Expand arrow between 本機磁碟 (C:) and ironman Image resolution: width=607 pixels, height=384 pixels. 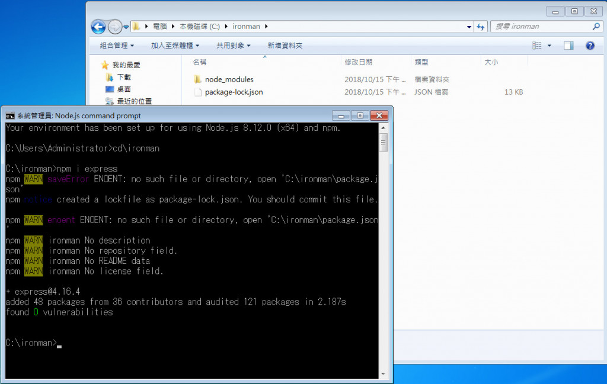(226, 26)
